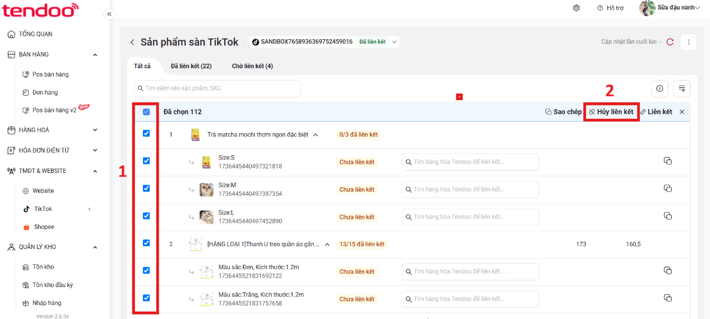
Task: Click the refresh icon beside last update
Action: click(x=670, y=42)
